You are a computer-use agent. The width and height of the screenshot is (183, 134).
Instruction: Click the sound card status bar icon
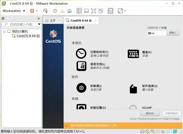coord(163,132)
